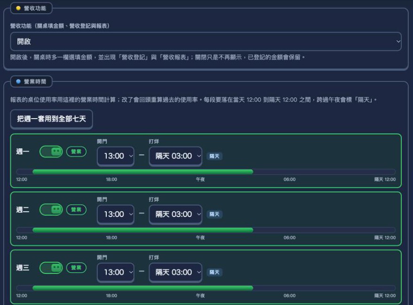Image resolution: width=413 pixels, height=305 pixels.
Task: Open 週三 closing time 隔天 03:00 dropdown
Action: [175, 273]
